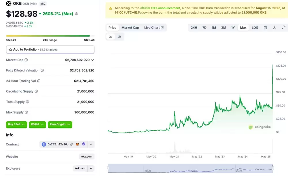
Task: Open the calendar date range picker
Action: click(266, 28)
